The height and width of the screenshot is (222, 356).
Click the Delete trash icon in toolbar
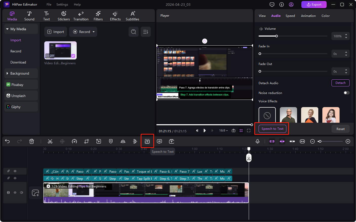(32, 141)
